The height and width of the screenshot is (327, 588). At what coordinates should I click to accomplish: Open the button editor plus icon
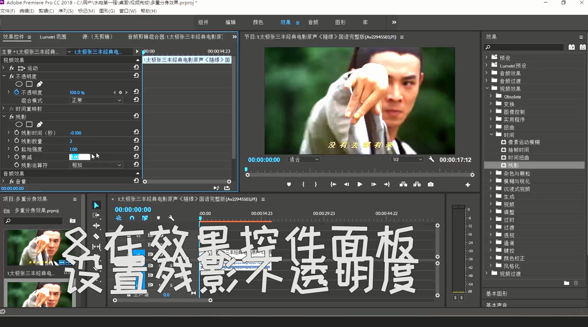point(467,185)
